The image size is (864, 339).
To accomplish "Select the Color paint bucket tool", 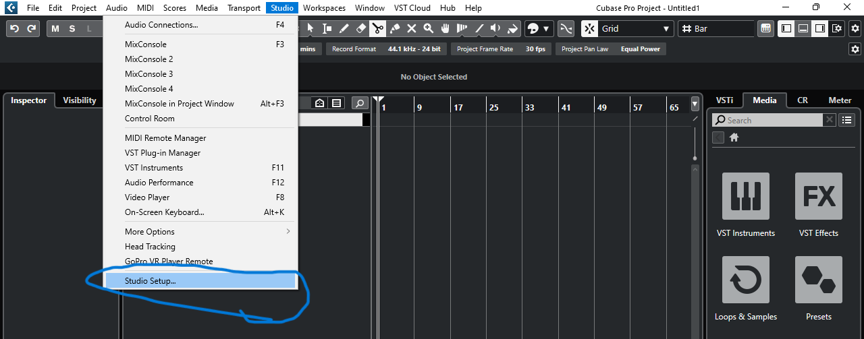I will pyautogui.click(x=512, y=28).
